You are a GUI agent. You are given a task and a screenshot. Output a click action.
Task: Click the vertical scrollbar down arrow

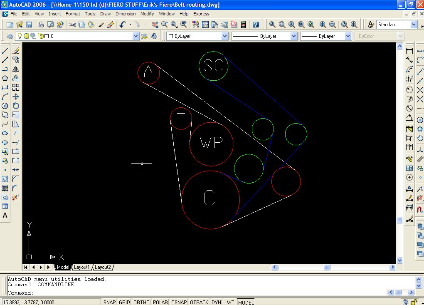click(399, 260)
